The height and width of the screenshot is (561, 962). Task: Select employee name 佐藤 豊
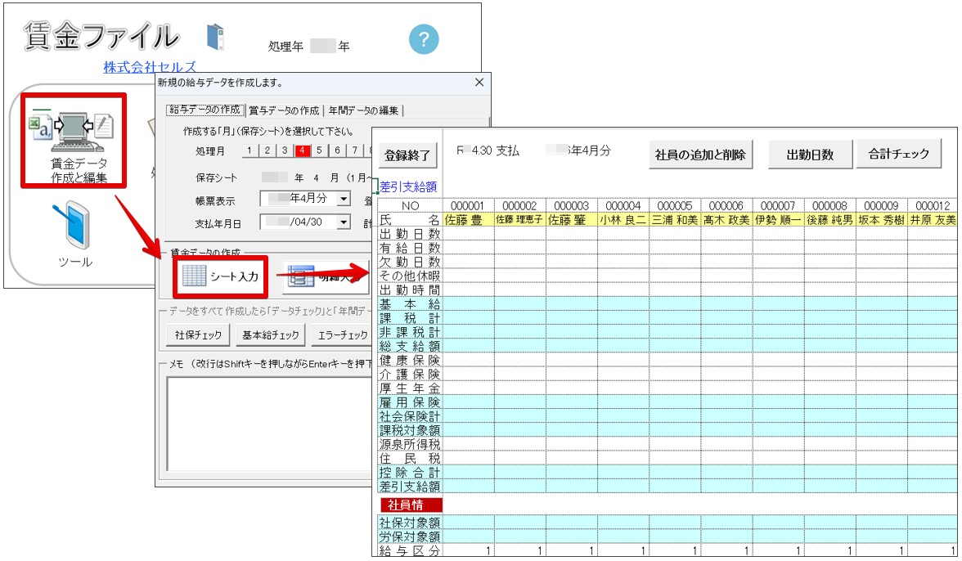[x=468, y=219]
